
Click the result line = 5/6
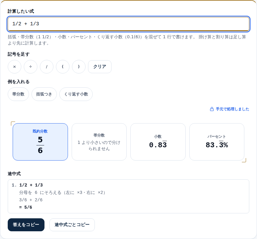26,207
